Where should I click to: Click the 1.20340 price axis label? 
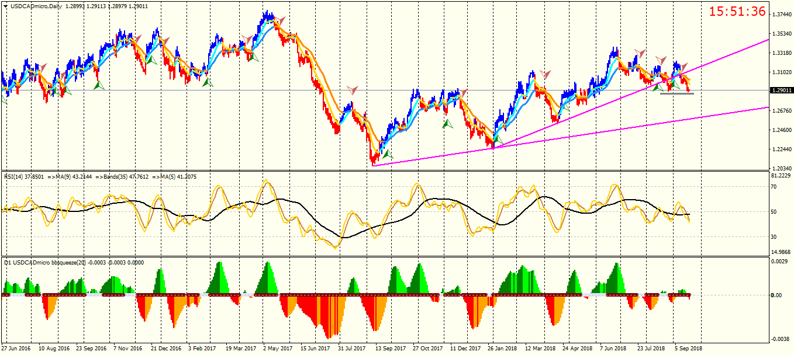coord(782,168)
